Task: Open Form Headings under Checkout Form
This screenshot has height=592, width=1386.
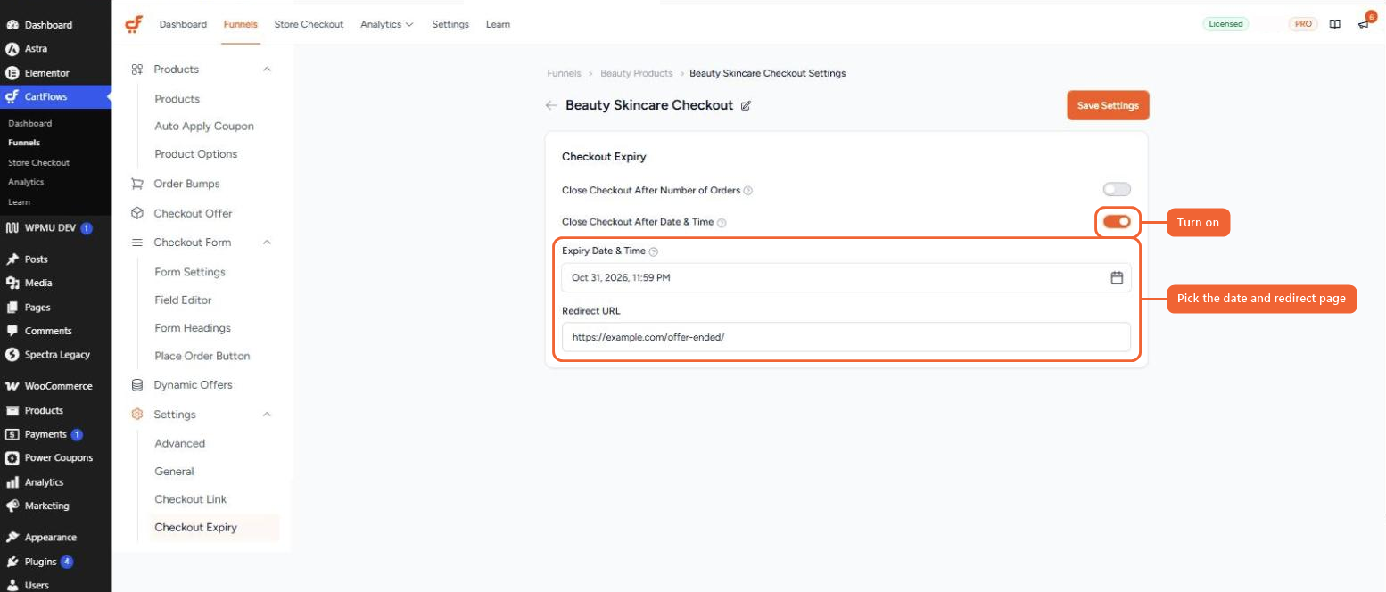Action: pos(193,328)
